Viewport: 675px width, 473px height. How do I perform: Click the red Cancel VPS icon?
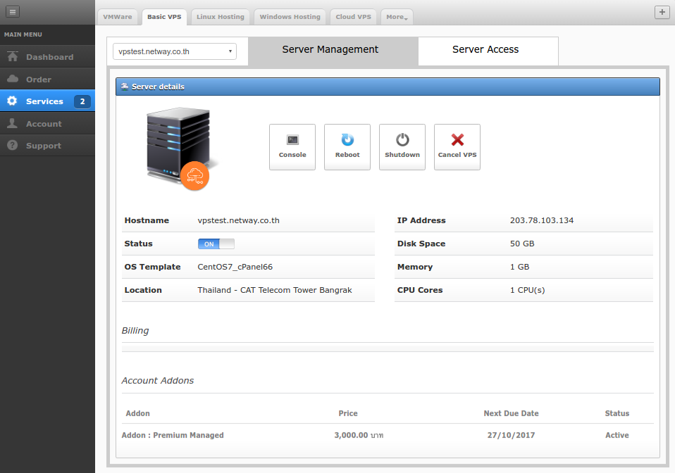(x=457, y=139)
